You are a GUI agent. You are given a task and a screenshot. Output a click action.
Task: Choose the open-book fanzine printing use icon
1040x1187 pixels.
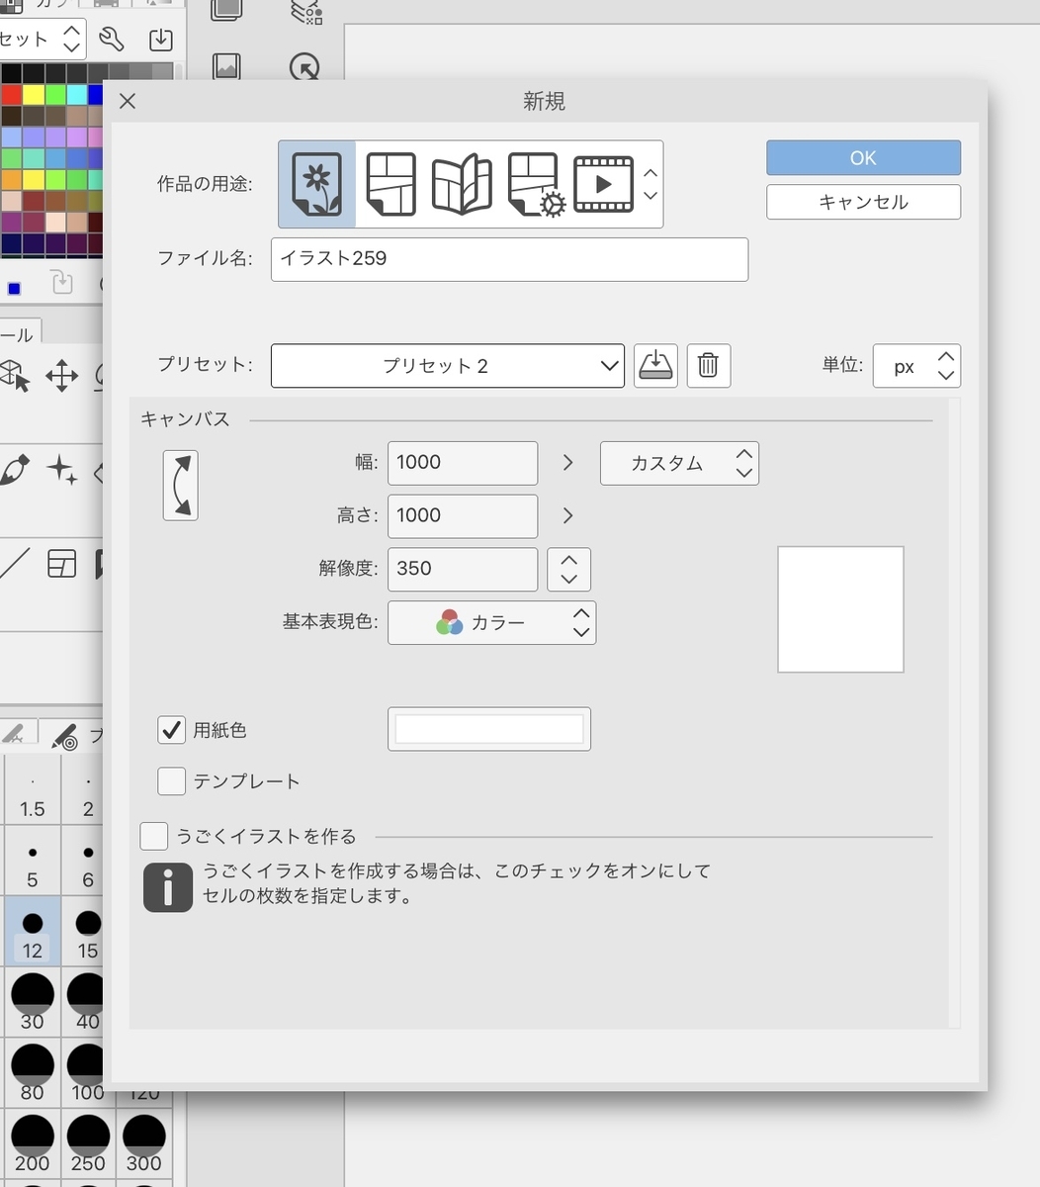pyautogui.click(x=462, y=184)
